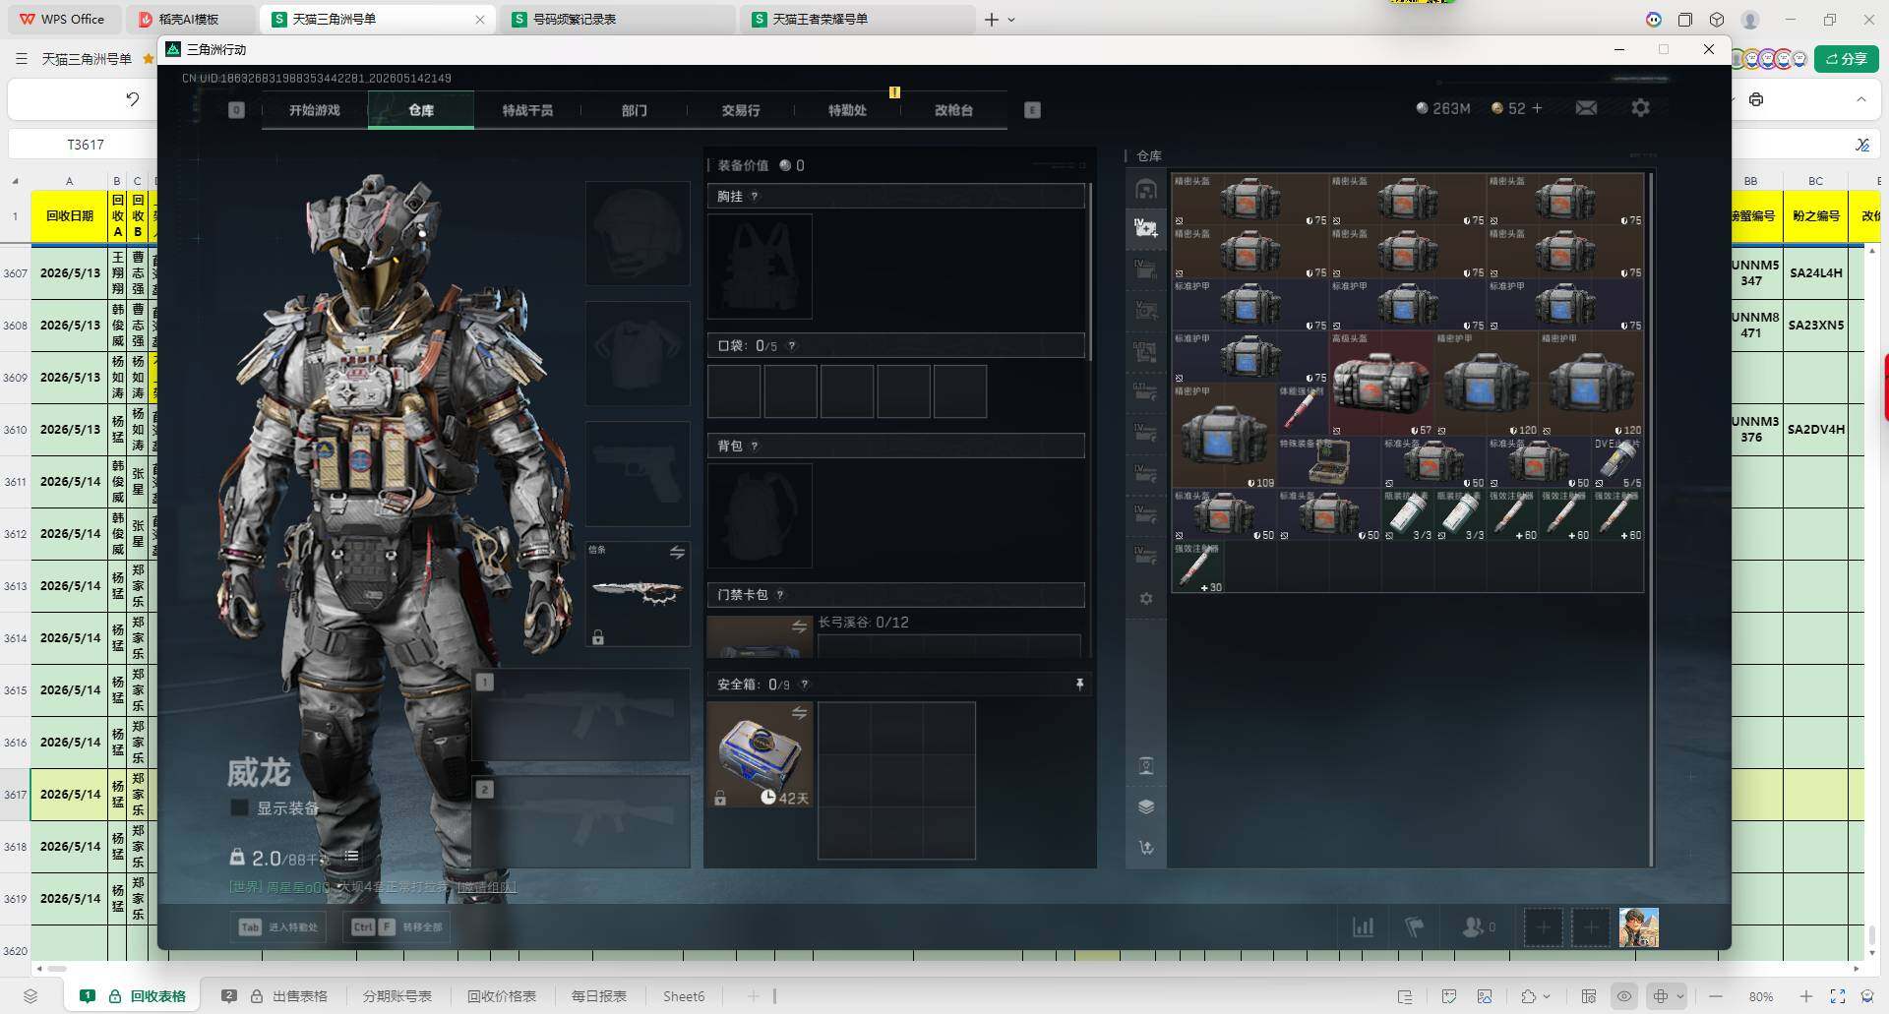Viewport: 1889px width, 1014px height.
Task: Click the WPS undo arrow icon
Action: tap(133, 99)
